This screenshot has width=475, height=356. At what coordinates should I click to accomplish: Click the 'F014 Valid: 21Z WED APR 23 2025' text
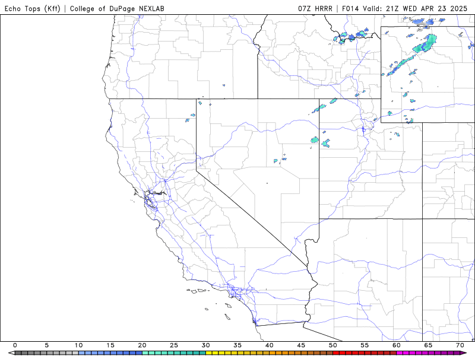[405, 8]
